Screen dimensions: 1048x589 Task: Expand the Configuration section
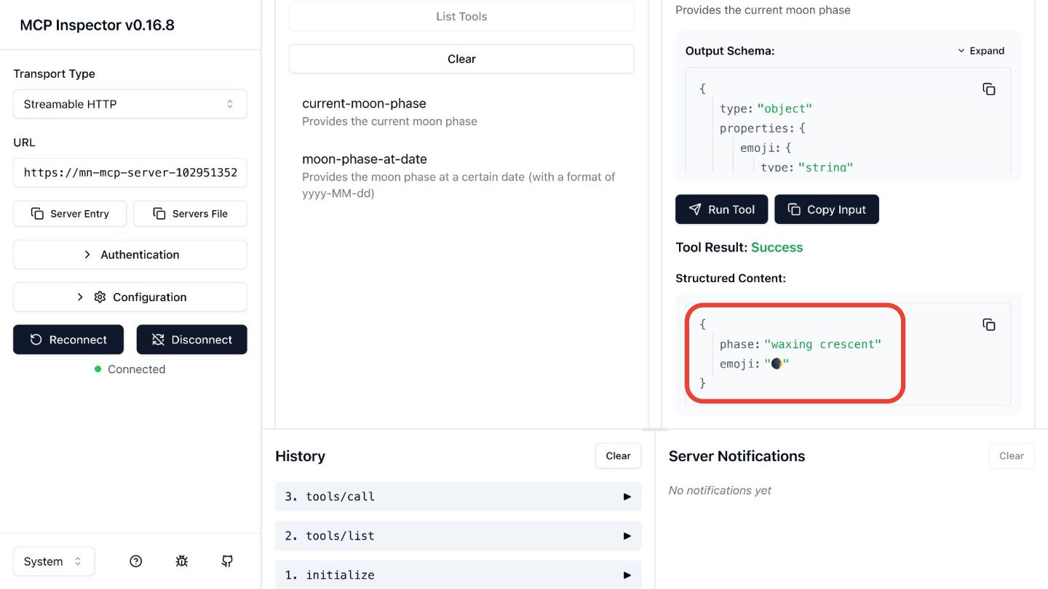click(x=130, y=297)
